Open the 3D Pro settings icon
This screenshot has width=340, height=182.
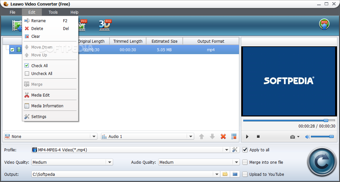(105, 25)
